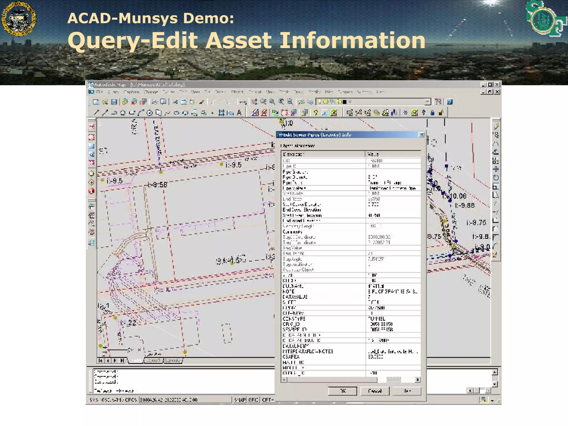Click the Open file icon
The width and height of the screenshot is (568, 426).
coord(105,102)
